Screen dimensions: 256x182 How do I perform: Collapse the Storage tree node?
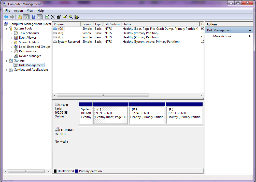[6, 60]
